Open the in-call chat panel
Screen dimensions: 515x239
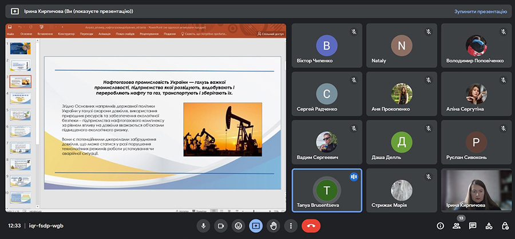[x=473, y=226]
